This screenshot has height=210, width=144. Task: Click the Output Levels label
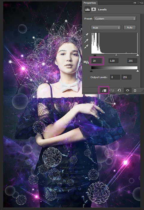[x=99, y=77]
